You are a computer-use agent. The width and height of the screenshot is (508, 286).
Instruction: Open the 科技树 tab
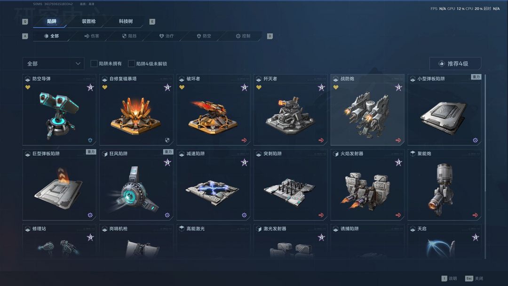point(126,21)
